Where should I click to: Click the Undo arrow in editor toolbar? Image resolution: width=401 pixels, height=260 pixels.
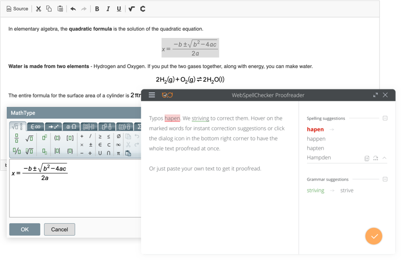73,9
